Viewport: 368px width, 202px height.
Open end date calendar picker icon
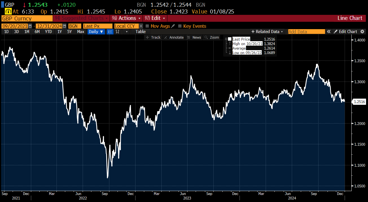pyautogui.click(x=64, y=26)
